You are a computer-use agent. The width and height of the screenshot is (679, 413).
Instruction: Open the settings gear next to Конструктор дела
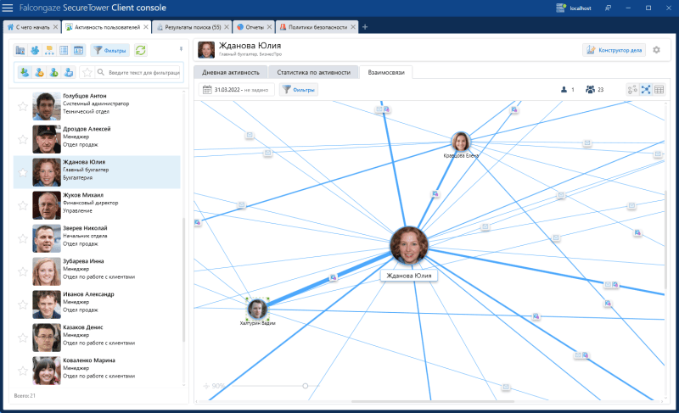[656, 50]
